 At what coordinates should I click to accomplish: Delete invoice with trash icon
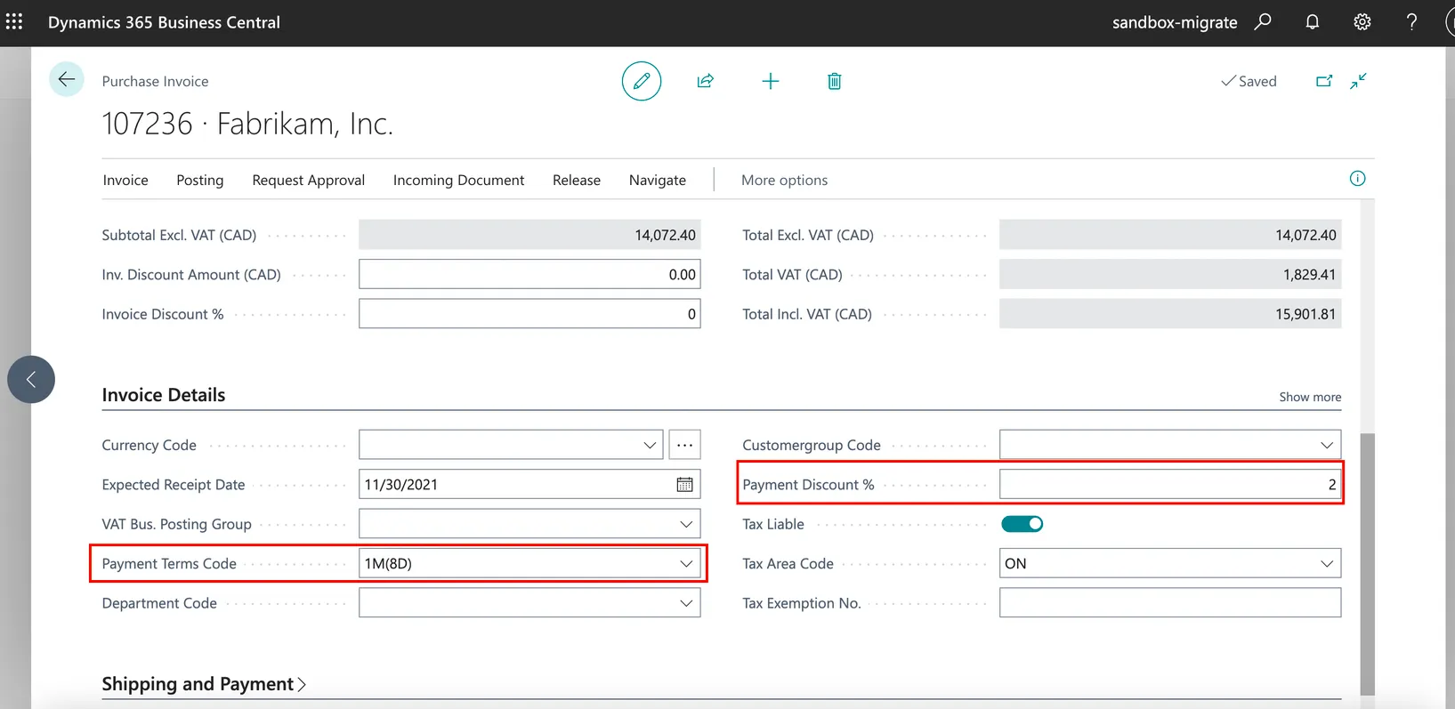(835, 81)
